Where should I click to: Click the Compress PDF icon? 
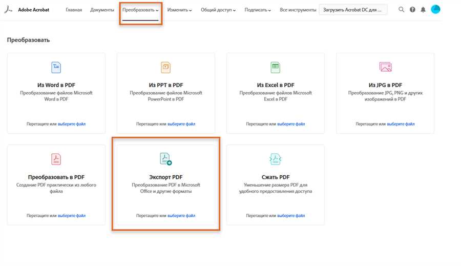(275, 159)
